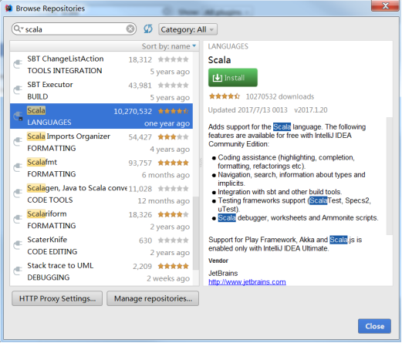Click the splitter handle between panes
The height and width of the screenshot is (343, 402).
(x=201, y=163)
